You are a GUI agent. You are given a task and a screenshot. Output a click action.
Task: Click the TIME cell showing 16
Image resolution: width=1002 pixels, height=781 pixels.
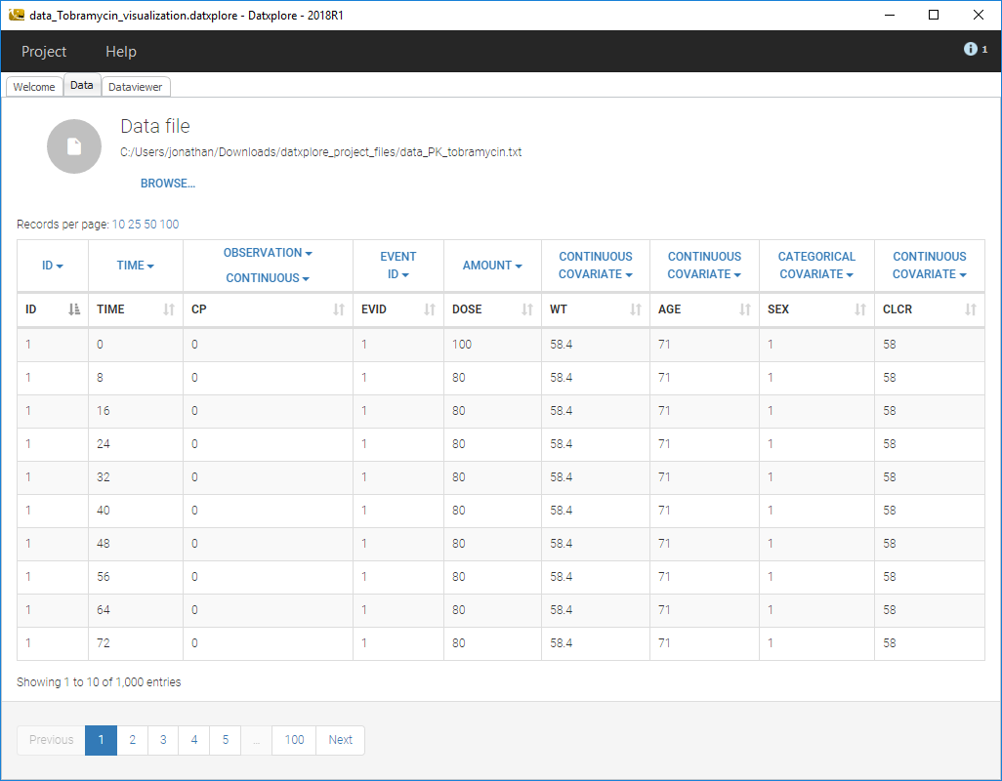136,411
